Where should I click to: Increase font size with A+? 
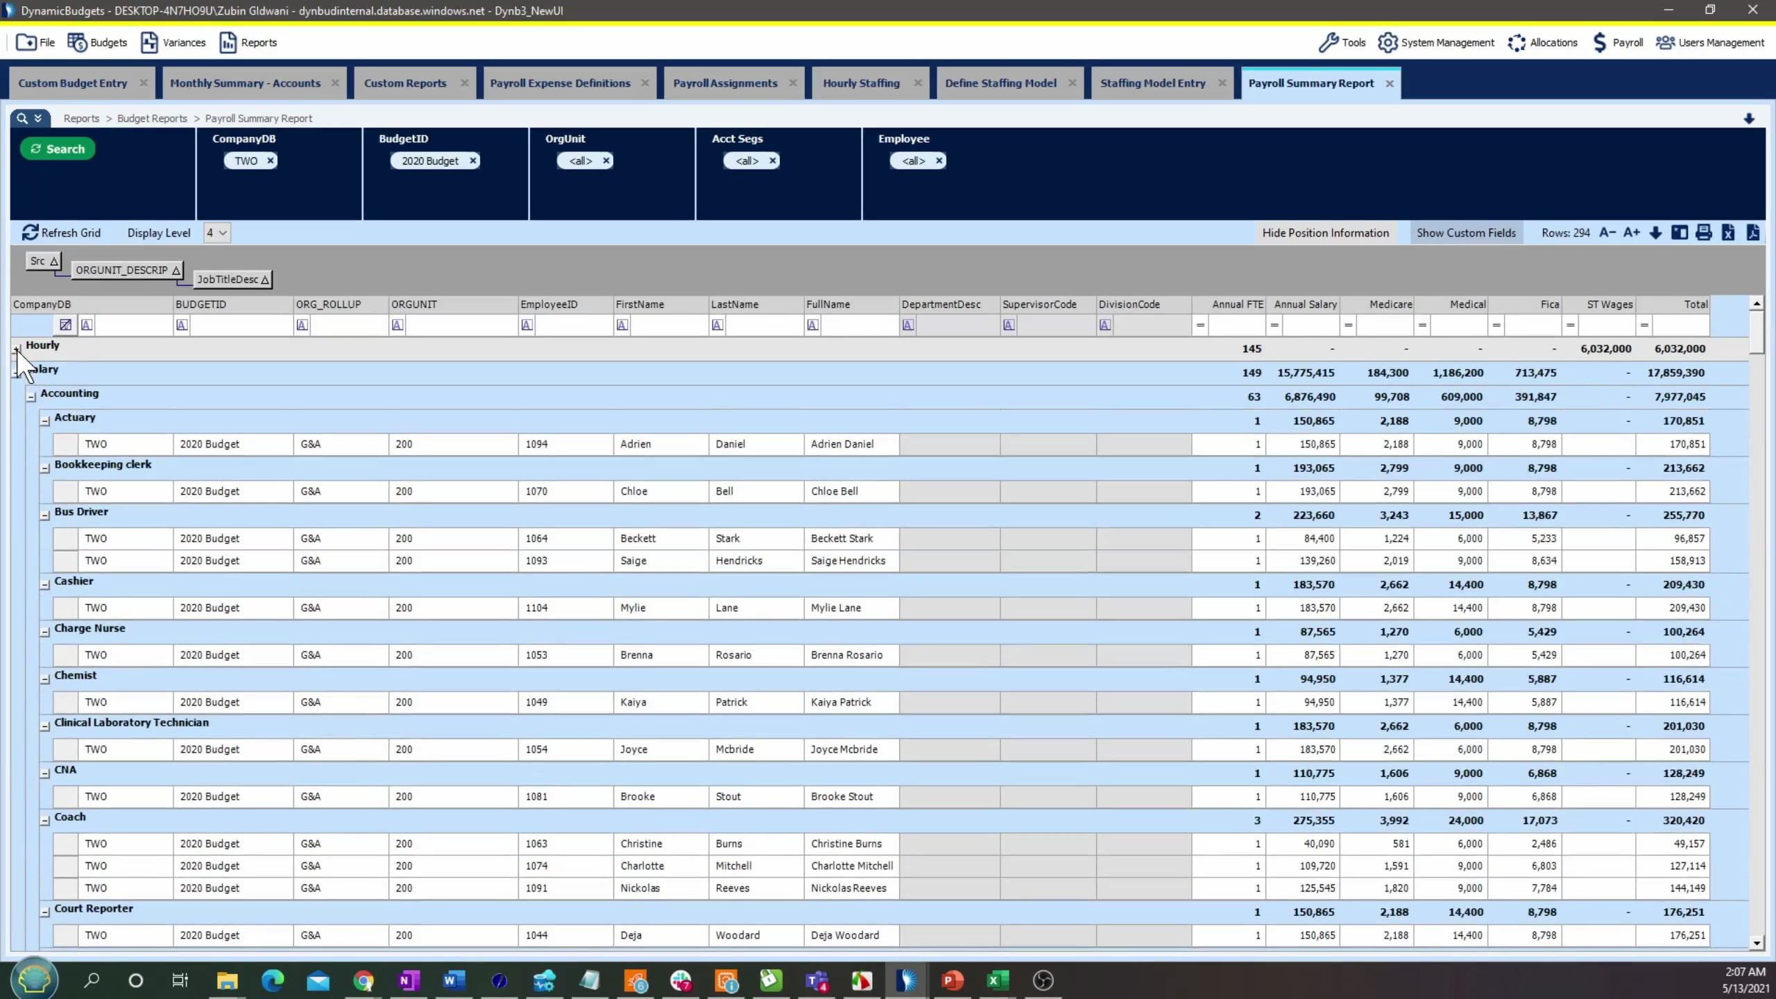point(1631,232)
